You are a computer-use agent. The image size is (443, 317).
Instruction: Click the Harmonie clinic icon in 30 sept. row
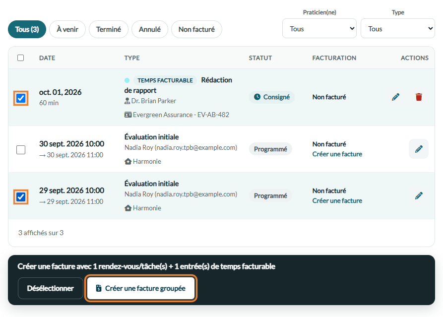[x=128, y=161]
